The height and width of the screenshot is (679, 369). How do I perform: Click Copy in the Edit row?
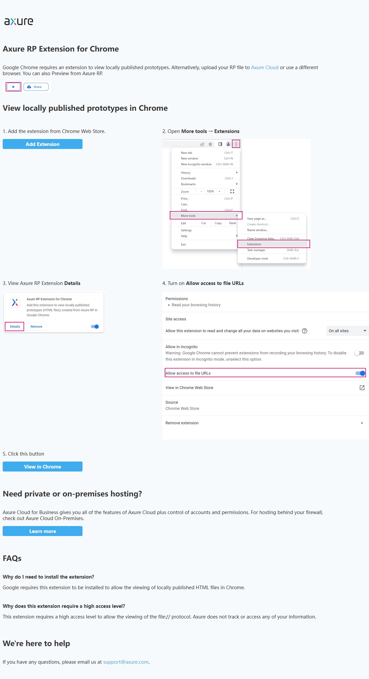point(218,223)
